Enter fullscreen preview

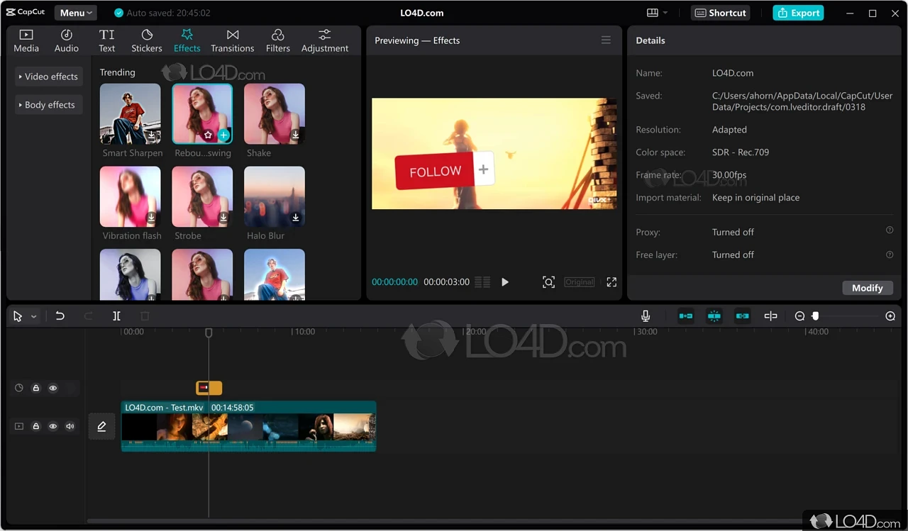coord(611,282)
